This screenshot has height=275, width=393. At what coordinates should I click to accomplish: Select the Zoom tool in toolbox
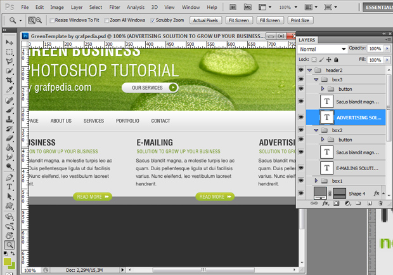[10, 245]
